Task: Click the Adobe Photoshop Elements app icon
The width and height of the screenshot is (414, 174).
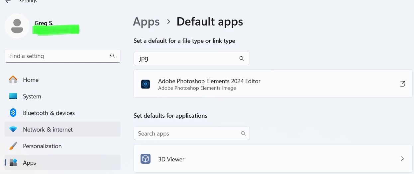Action: click(x=146, y=84)
